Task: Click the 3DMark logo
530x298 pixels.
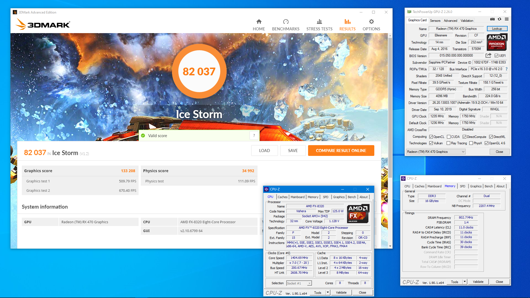Action: pyautogui.click(x=43, y=24)
